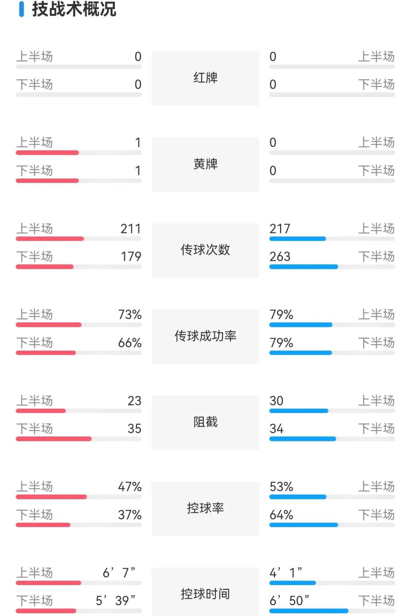
Task: Click the red first-half yellow card bar
Action: pyautogui.click(x=47, y=153)
